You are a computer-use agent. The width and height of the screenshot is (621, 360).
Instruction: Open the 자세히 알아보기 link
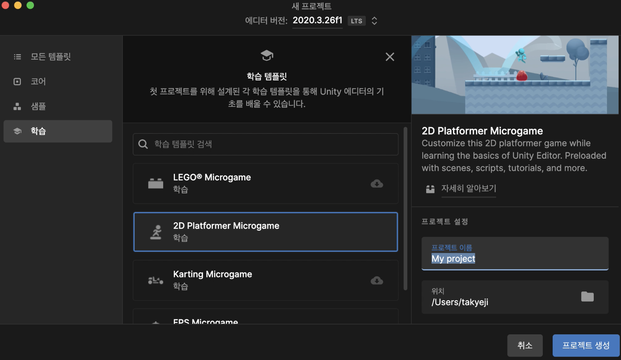pyautogui.click(x=469, y=188)
